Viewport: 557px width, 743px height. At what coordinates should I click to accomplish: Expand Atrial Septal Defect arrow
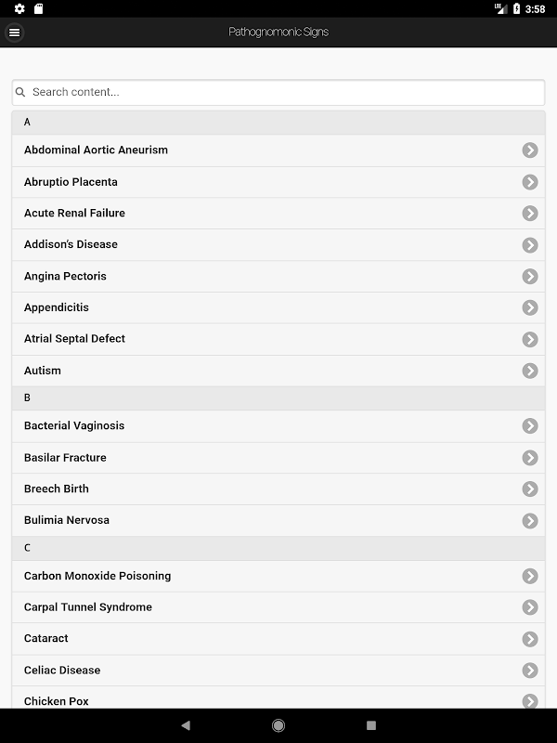(530, 339)
